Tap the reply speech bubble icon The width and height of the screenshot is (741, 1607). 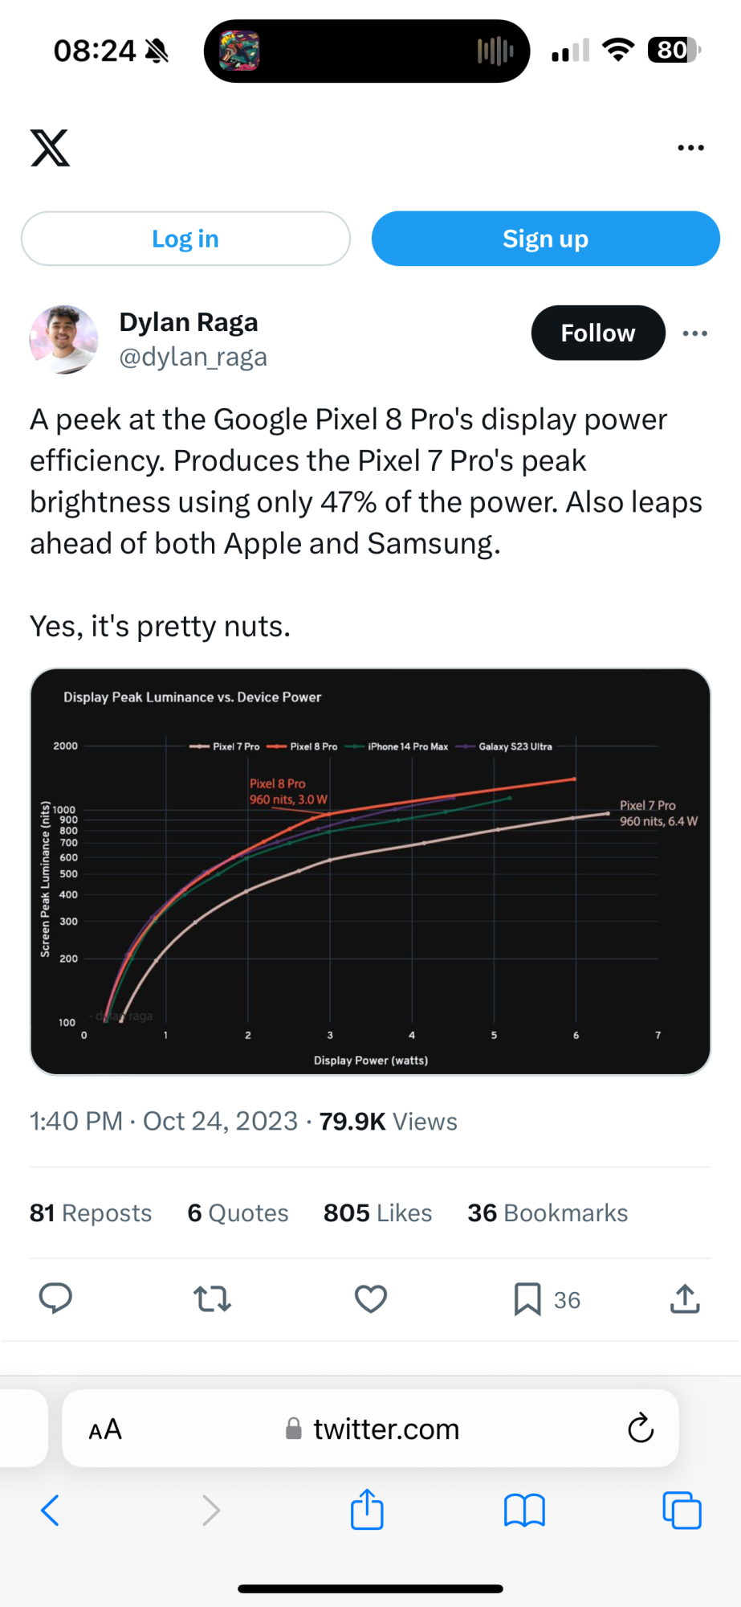(x=55, y=1298)
